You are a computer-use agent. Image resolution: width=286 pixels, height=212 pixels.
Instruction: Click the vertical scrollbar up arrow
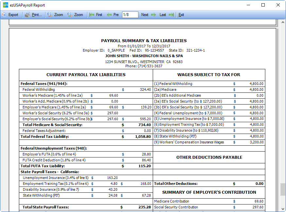click(x=283, y=23)
